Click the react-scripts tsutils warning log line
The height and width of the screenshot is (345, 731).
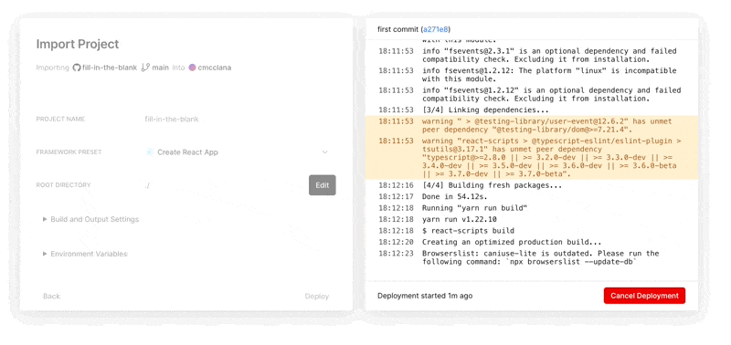tap(532, 157)
